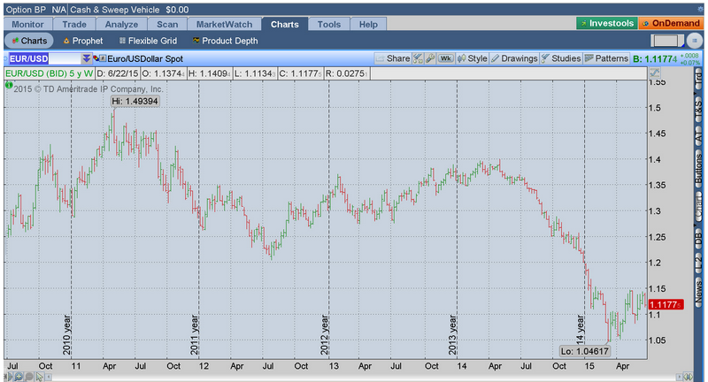
Task: Click the small icon beside Euro/USDollar Spot
Action: pos(103,58)
